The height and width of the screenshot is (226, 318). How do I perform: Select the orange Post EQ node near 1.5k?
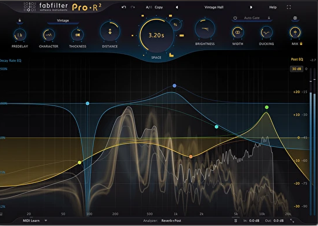[191, 157]
